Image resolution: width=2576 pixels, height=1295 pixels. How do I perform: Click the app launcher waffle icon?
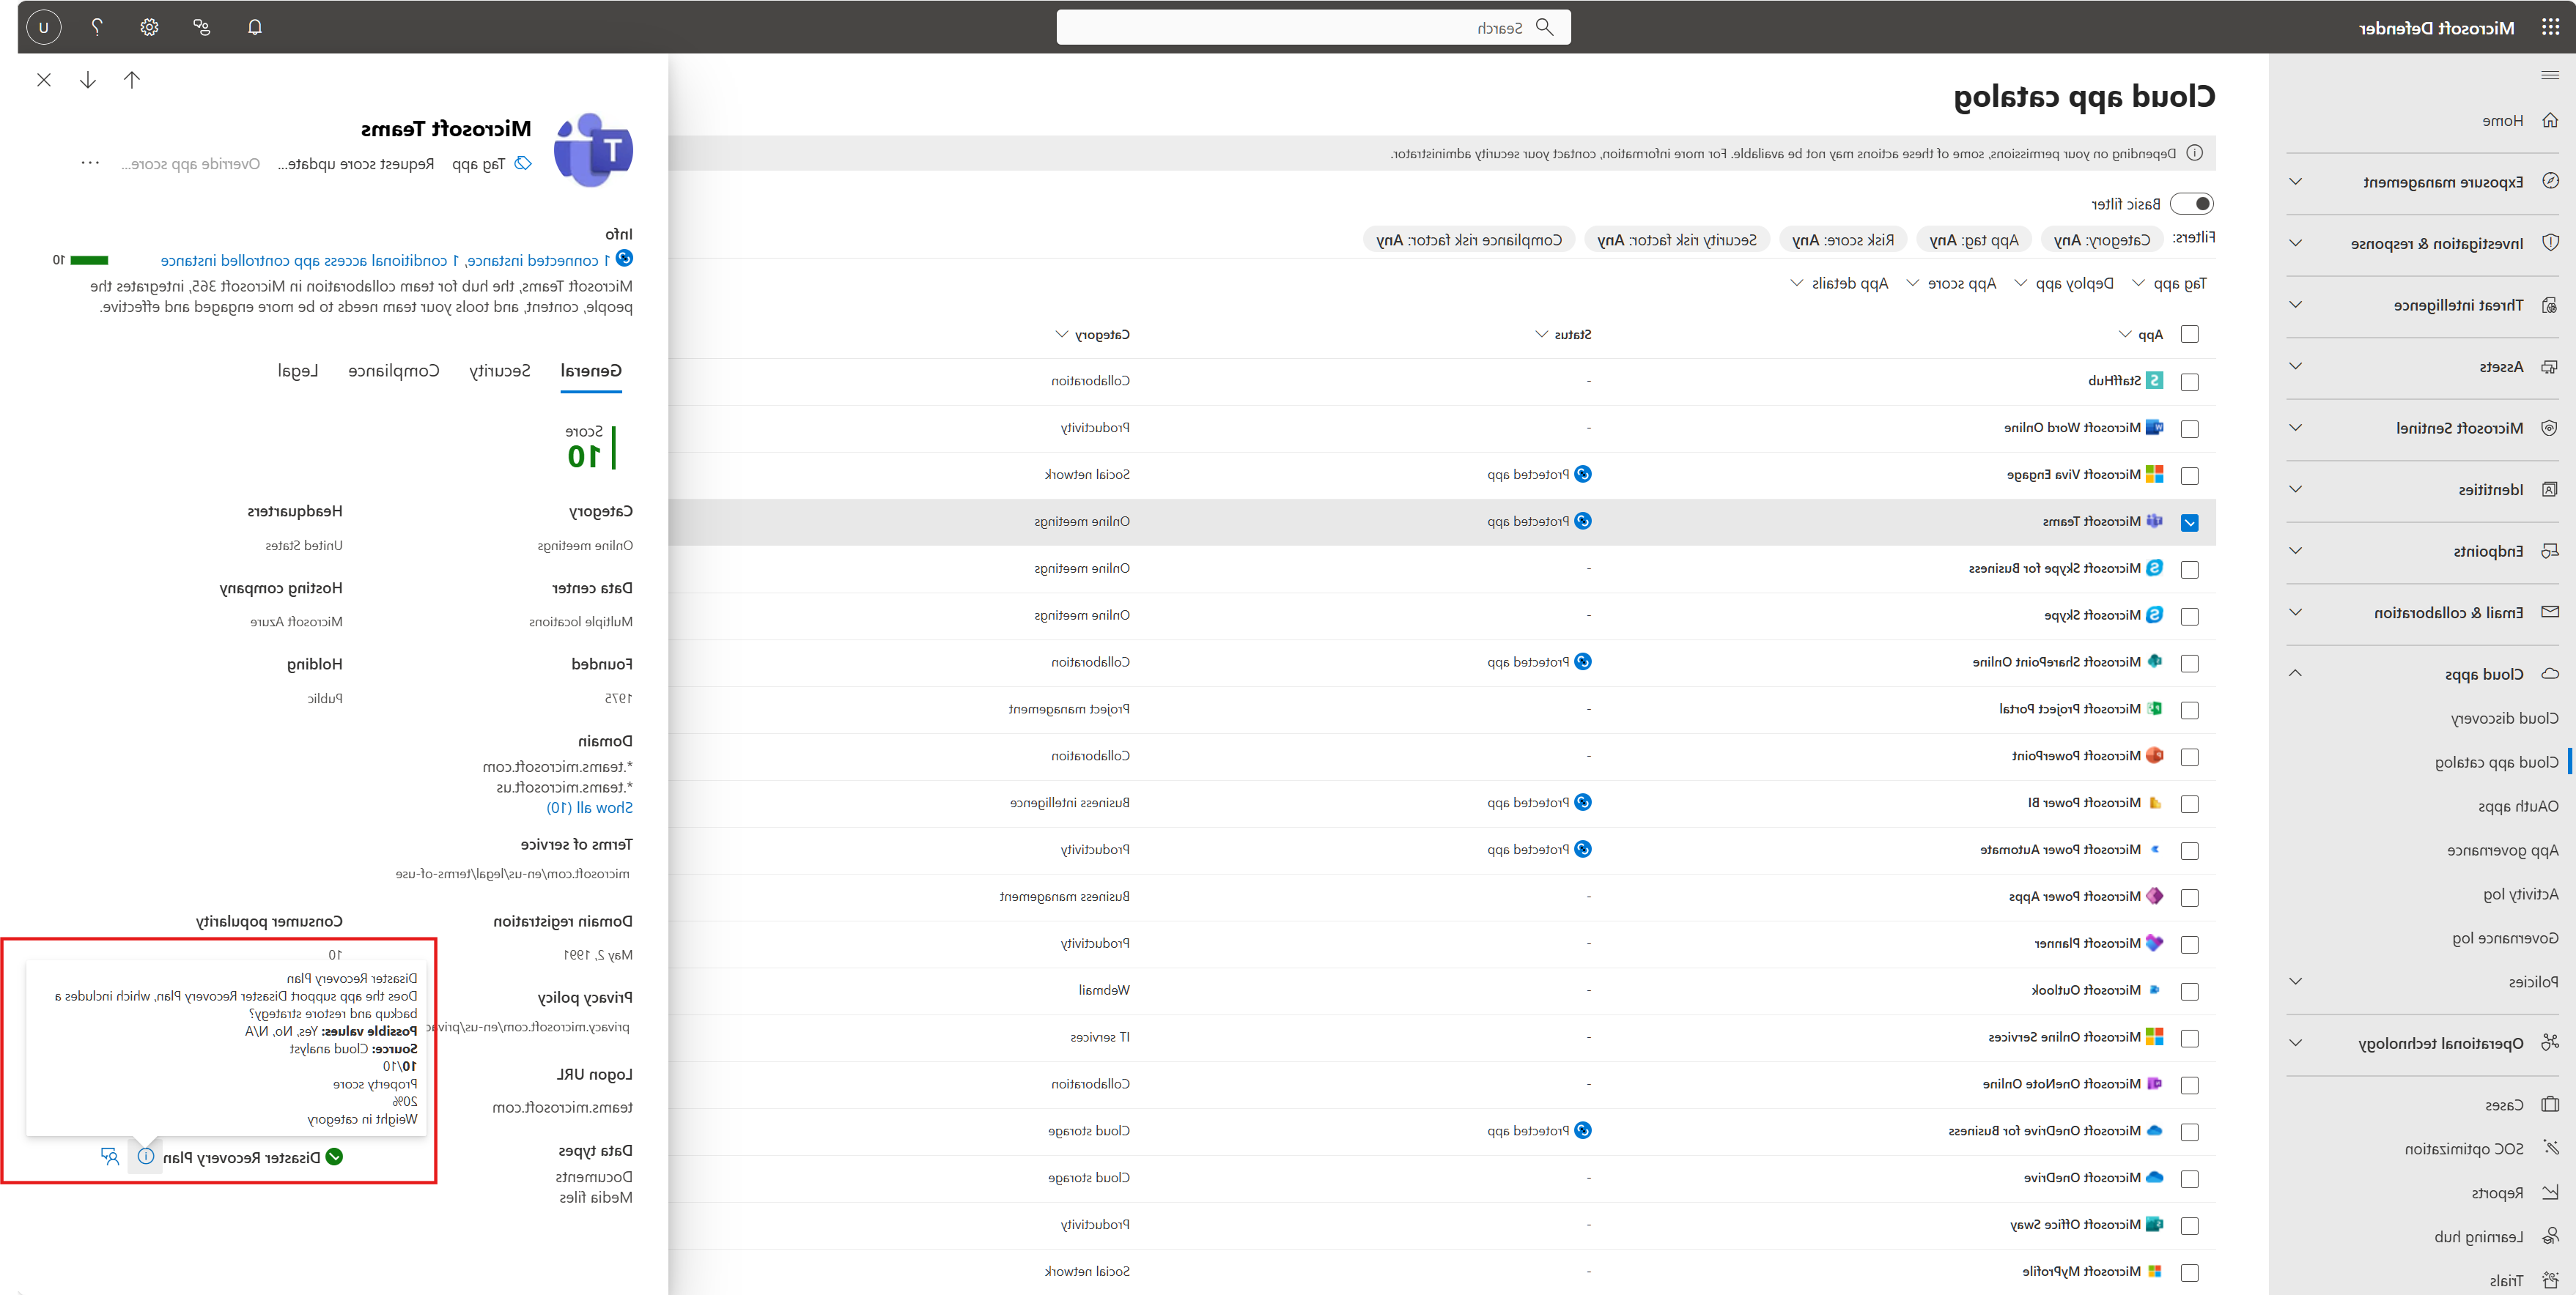pos(2550,27)
